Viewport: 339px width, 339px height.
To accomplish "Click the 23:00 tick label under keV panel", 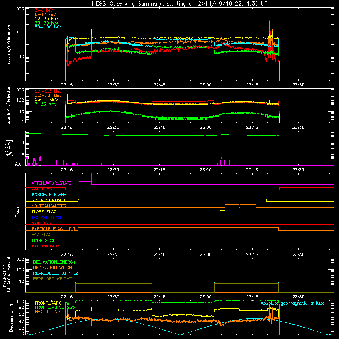I will pos(206,85).
